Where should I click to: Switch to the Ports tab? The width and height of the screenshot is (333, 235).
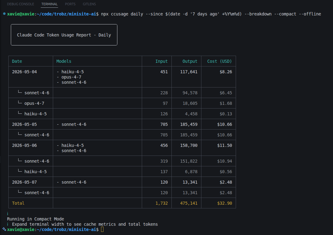tap(70, 4)
